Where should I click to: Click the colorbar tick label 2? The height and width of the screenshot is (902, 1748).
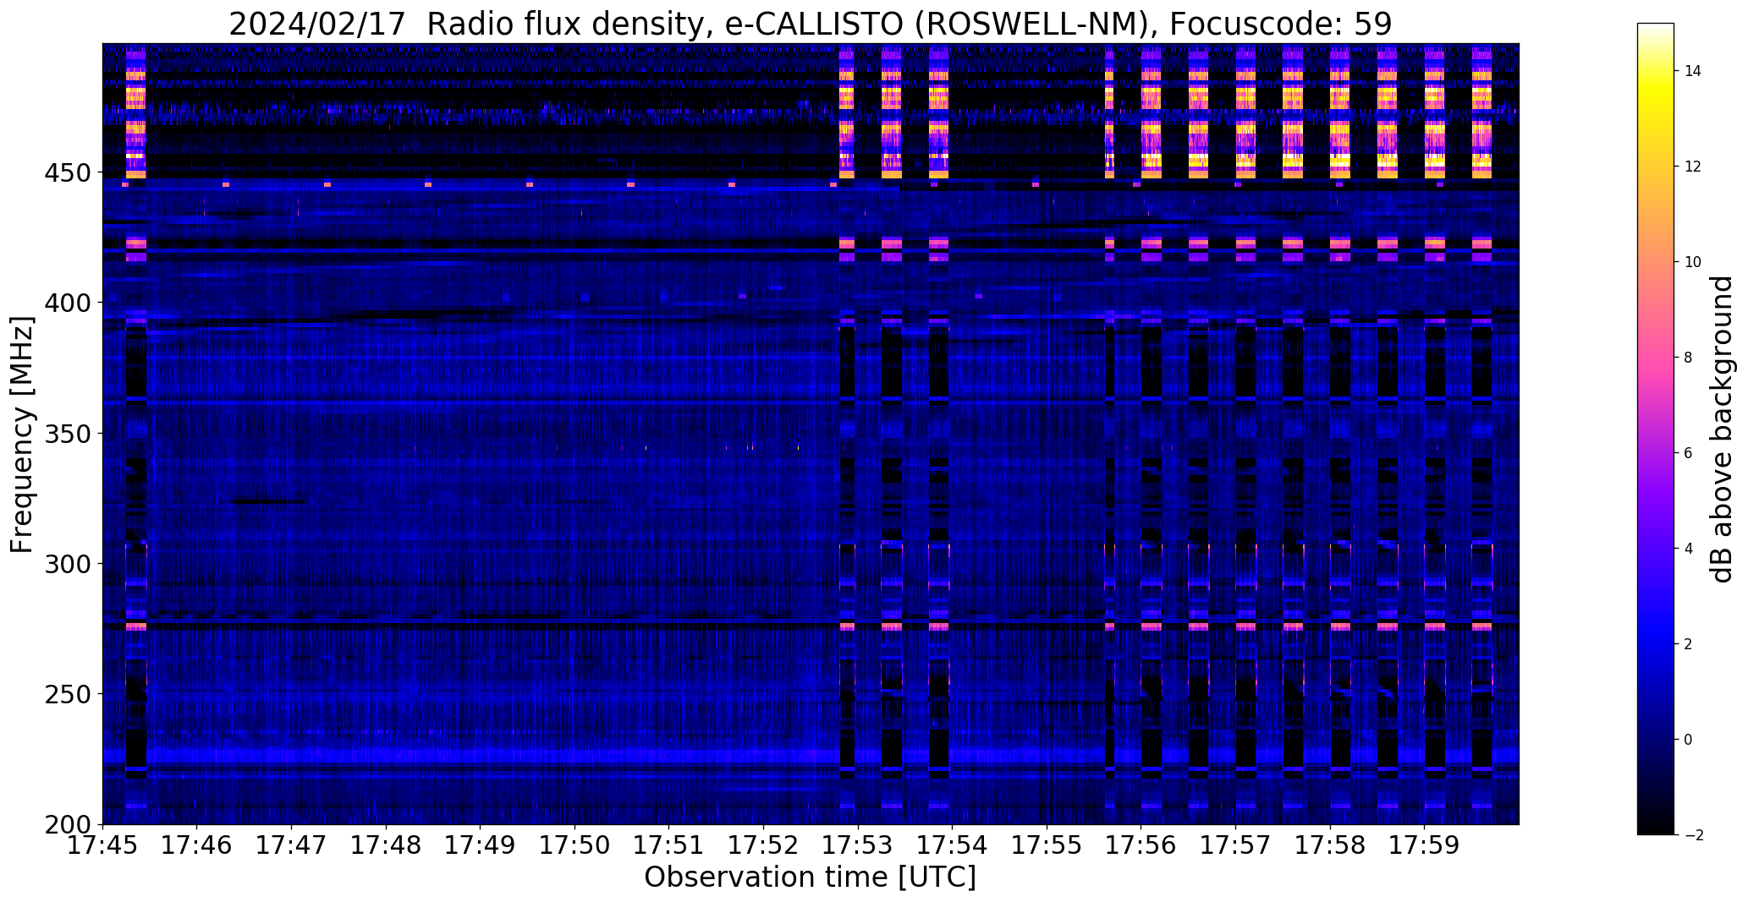[1688, 644]
